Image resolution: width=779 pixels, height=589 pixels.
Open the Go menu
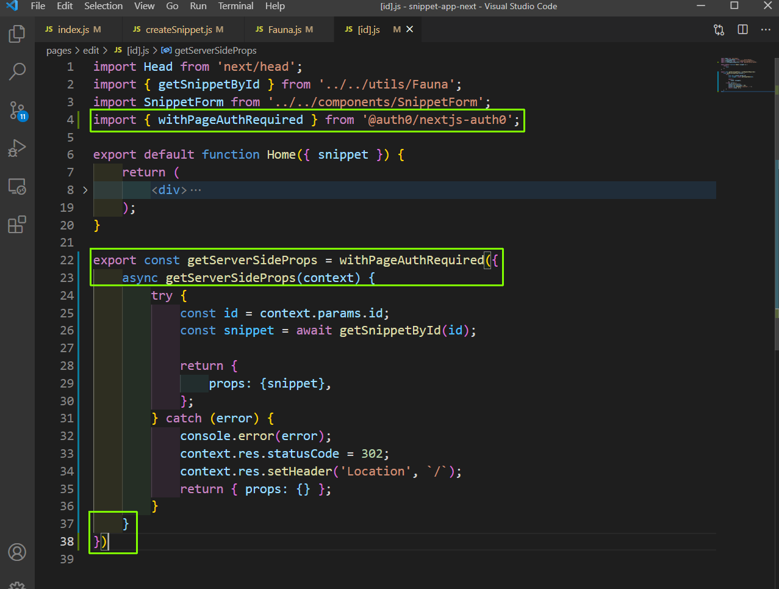[172, 6]
